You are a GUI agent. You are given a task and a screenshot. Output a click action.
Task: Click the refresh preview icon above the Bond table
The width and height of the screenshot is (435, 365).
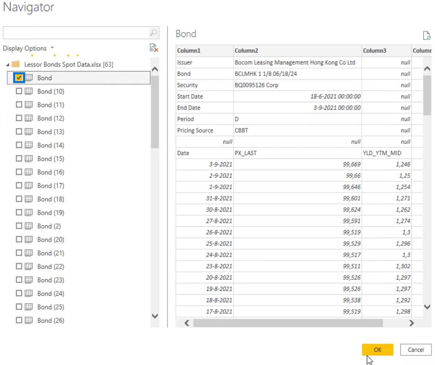pos(427,35)
